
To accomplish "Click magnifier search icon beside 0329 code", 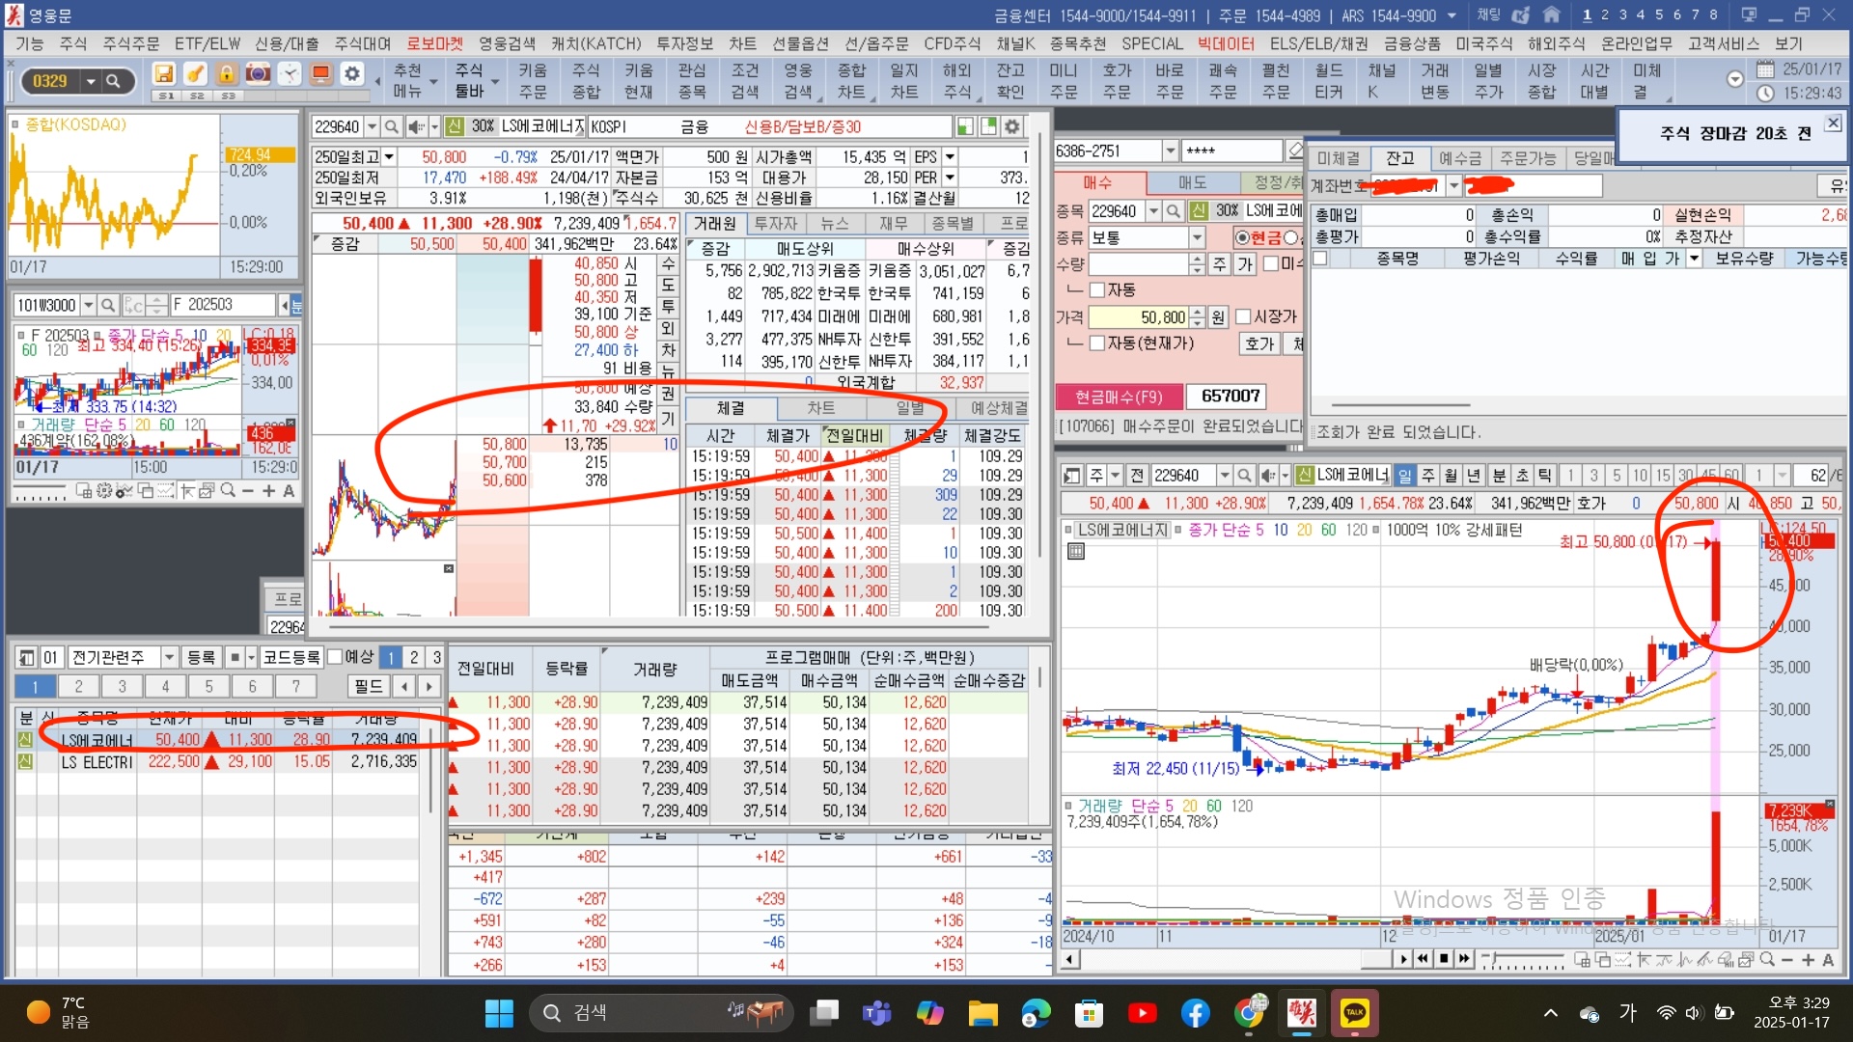I will (113, 81).
